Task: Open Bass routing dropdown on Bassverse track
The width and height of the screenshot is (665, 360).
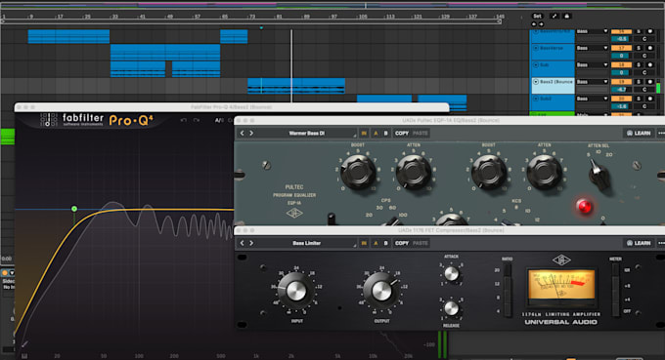Action: point(592,48)
